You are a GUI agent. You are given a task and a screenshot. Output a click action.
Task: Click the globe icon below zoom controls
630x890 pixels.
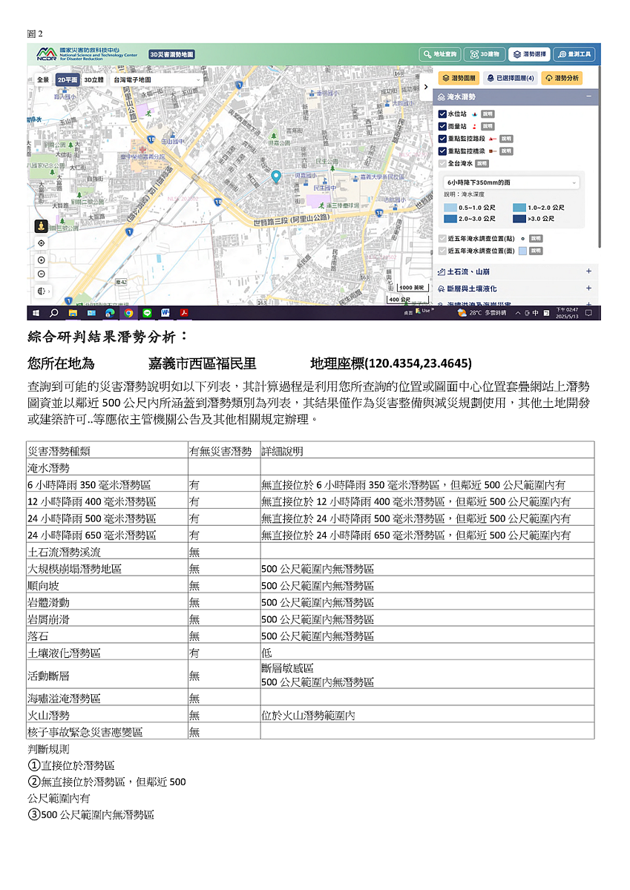[x=41, y=291]
